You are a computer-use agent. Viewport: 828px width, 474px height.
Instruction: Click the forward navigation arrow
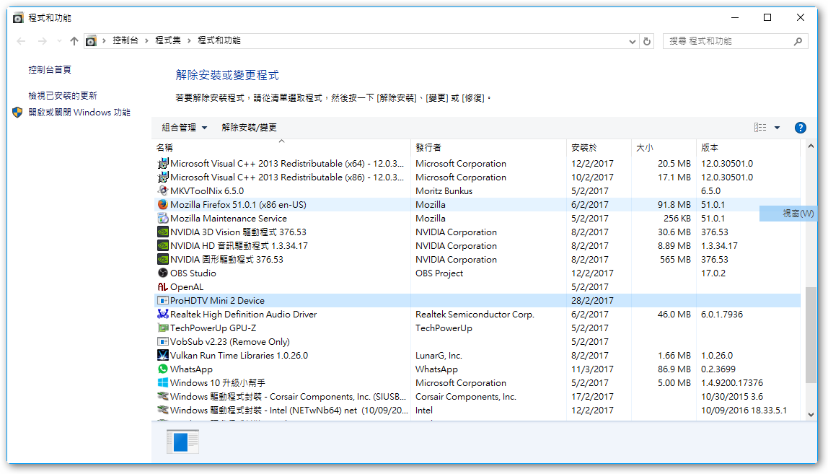[x=43, y=40]
